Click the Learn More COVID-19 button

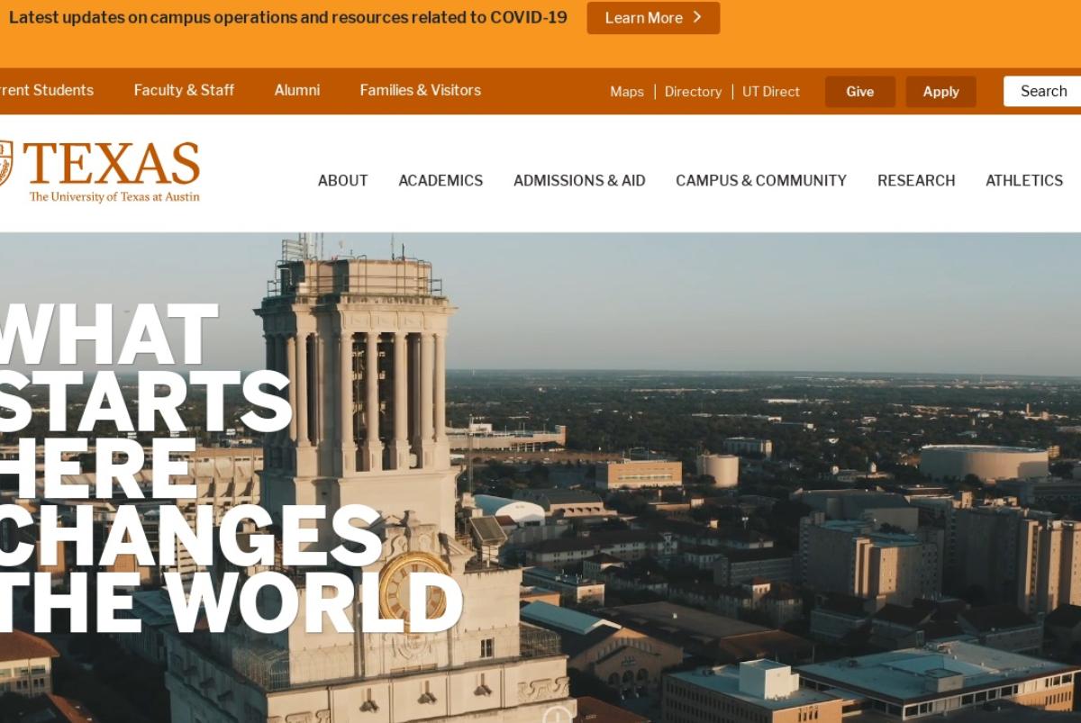pyautogui.click(x=653, y=18)
